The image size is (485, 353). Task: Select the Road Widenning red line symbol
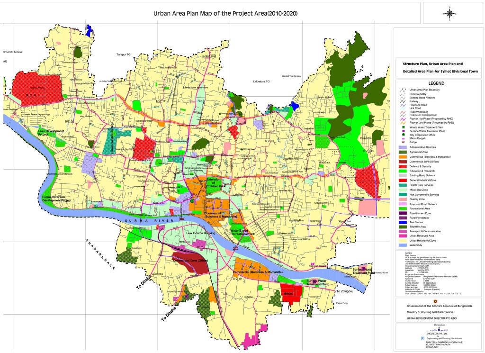tap(403, 112)
